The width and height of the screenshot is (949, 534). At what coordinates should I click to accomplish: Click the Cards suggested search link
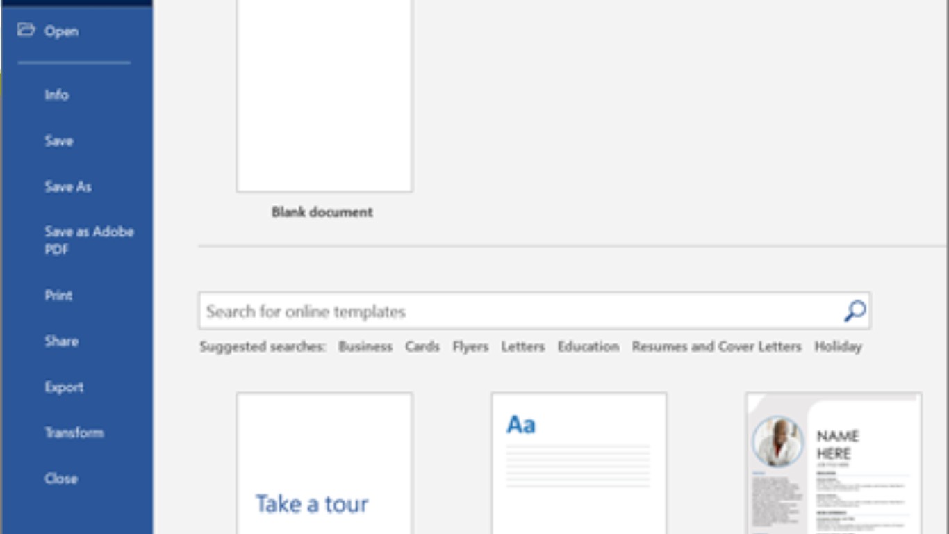click(422, 347)
